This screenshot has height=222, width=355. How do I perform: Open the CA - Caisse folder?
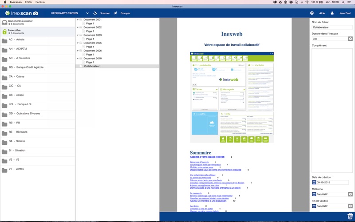38,78
